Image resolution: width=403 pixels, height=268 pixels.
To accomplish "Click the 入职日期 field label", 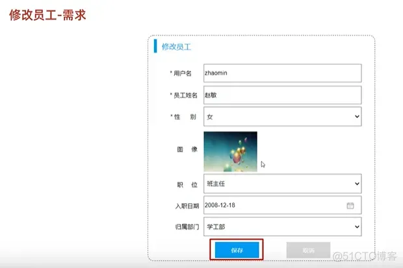I will tap(187, 206).
